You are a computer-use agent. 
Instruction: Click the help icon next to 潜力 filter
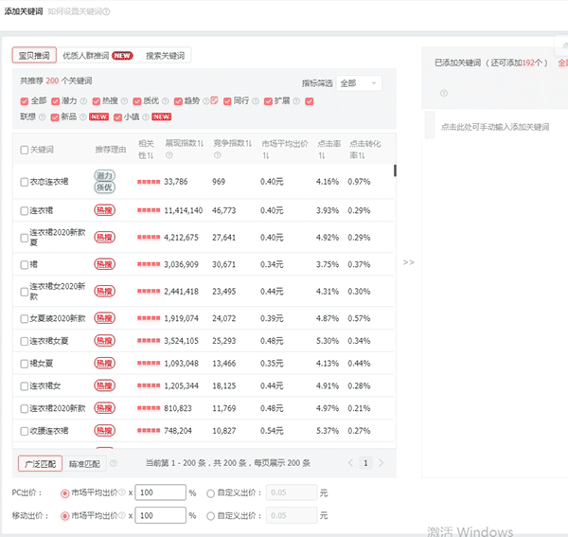83,101
